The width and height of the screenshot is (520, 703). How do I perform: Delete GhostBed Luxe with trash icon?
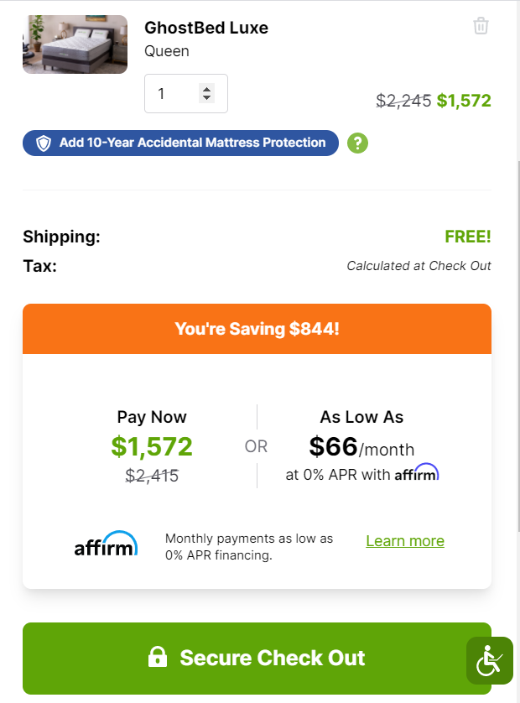coord(481,26)
